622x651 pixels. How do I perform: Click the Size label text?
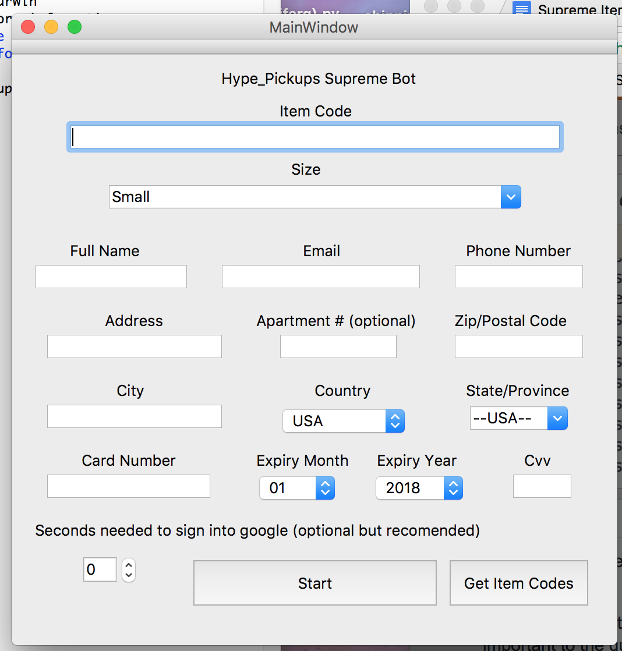coord(306,169)
